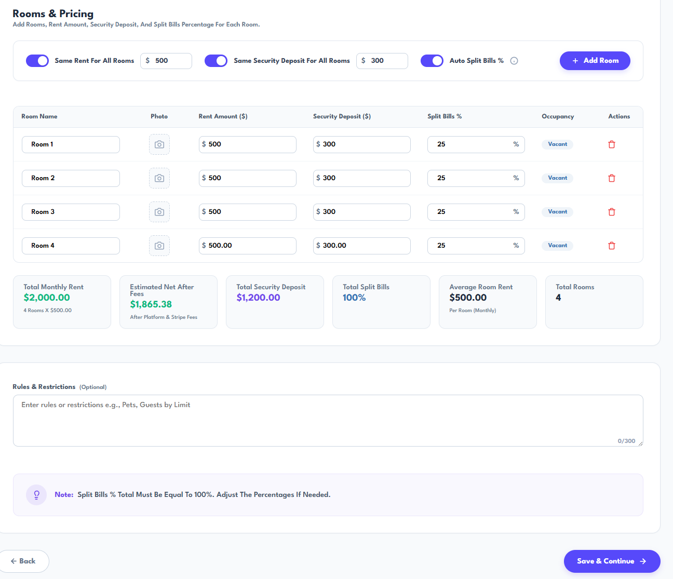Edit Room 1 split bills percentage
This screenshot has width=673, height=579.
click(x=476, y=144)
